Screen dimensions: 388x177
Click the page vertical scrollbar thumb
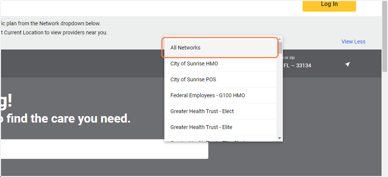(x=385, y=36)
